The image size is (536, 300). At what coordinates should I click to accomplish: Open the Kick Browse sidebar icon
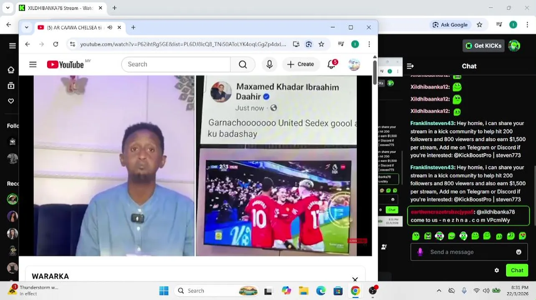tap(11, 86)
